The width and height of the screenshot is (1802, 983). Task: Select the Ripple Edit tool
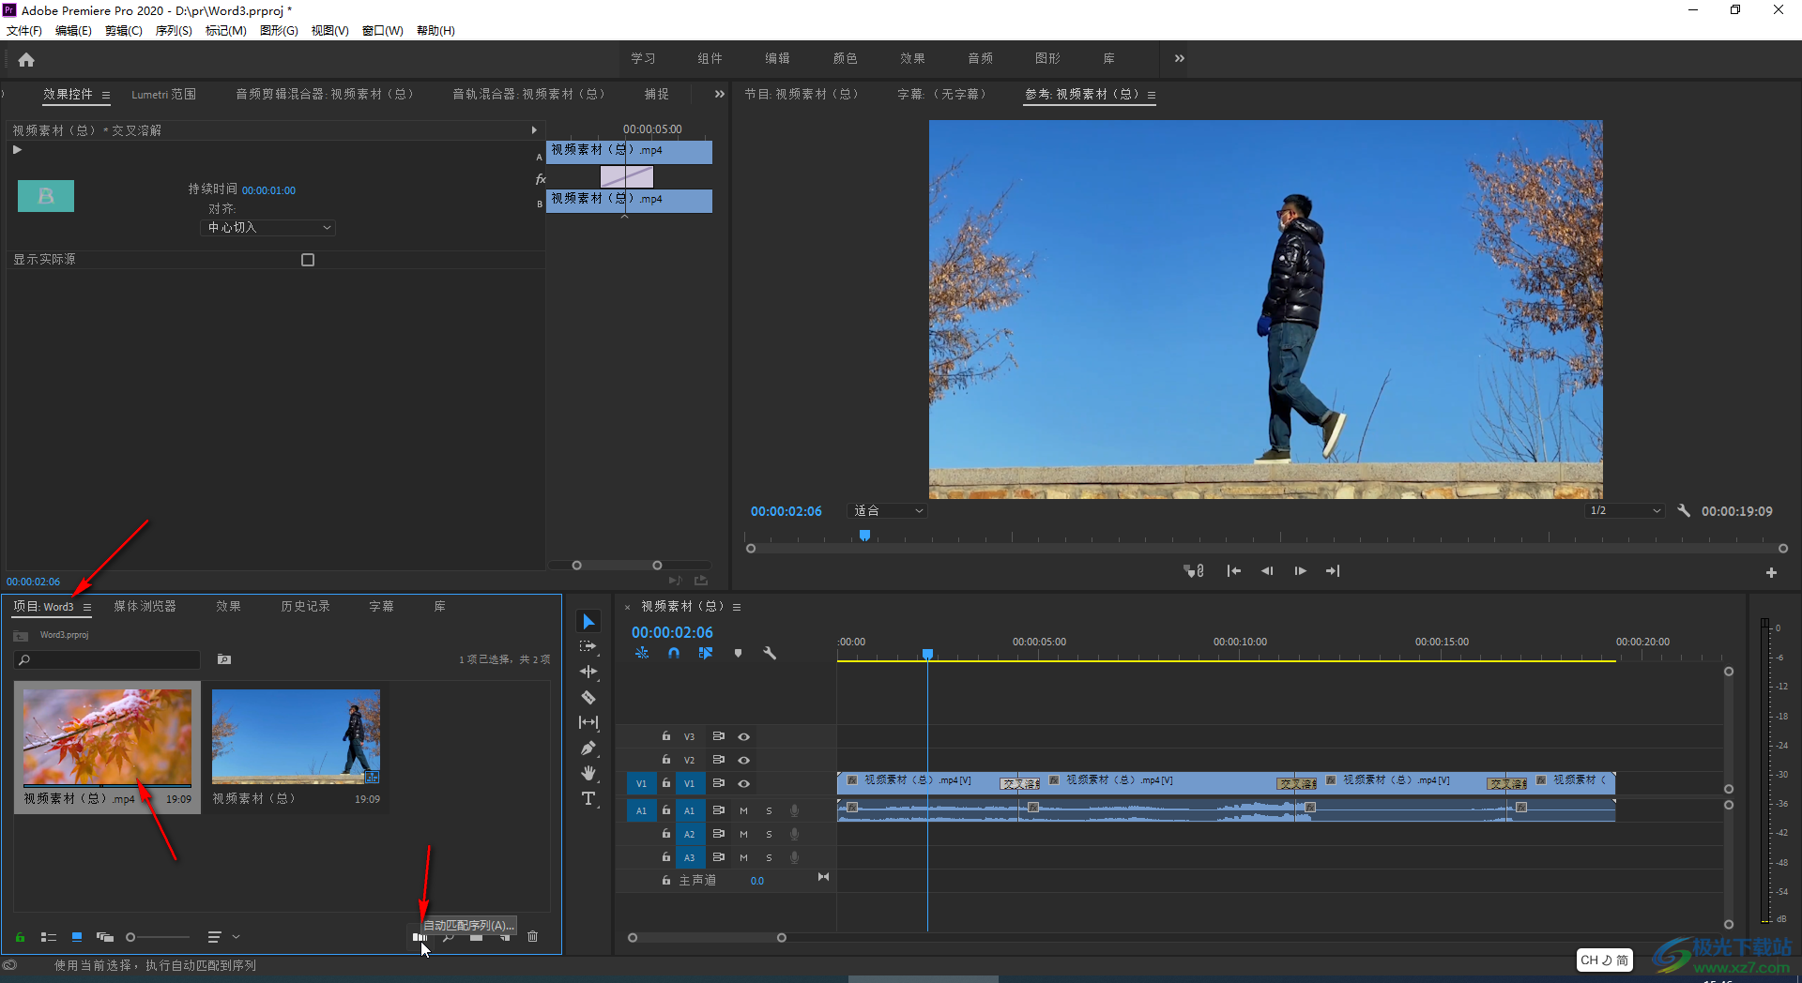coord(588,672)
